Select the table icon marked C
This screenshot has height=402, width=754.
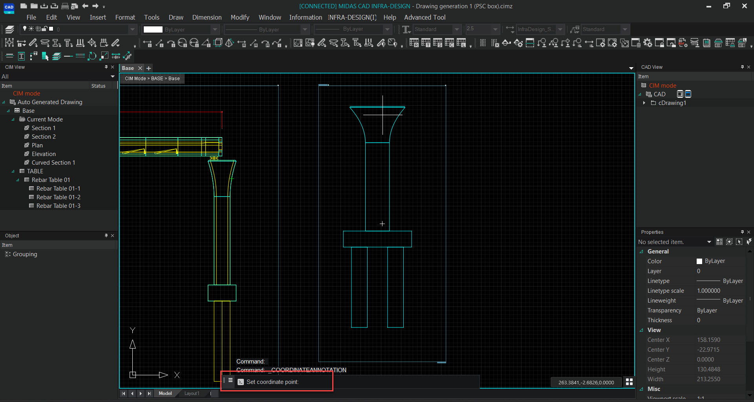[x=449, y=43]
